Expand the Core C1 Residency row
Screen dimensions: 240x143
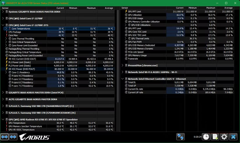pyautogui.click(x=6, y=72)
